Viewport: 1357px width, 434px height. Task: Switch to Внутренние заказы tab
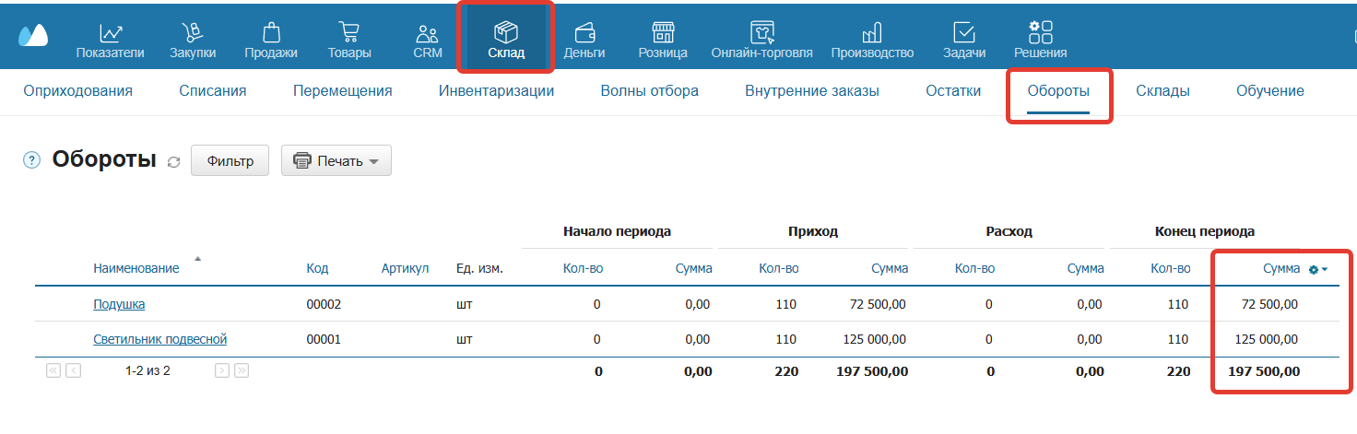tap(812, 91)
